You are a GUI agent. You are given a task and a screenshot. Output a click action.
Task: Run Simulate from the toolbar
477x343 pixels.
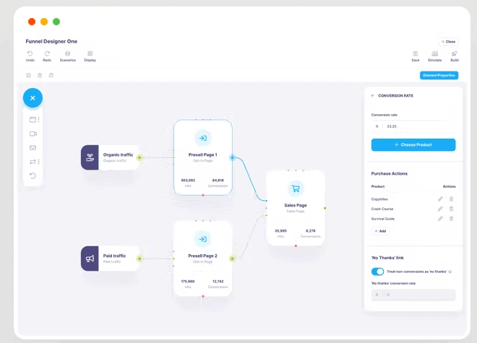coord(434,53)
